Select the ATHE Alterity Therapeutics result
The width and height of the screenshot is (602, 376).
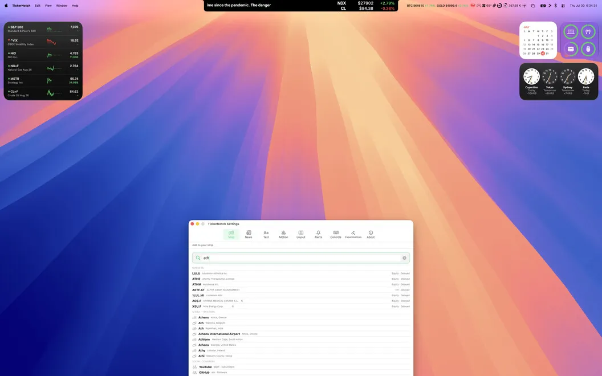(x=301, y=279)
